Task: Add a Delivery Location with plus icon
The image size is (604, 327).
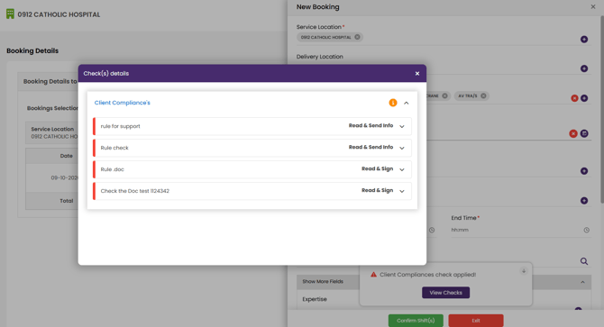Action: 584,68
